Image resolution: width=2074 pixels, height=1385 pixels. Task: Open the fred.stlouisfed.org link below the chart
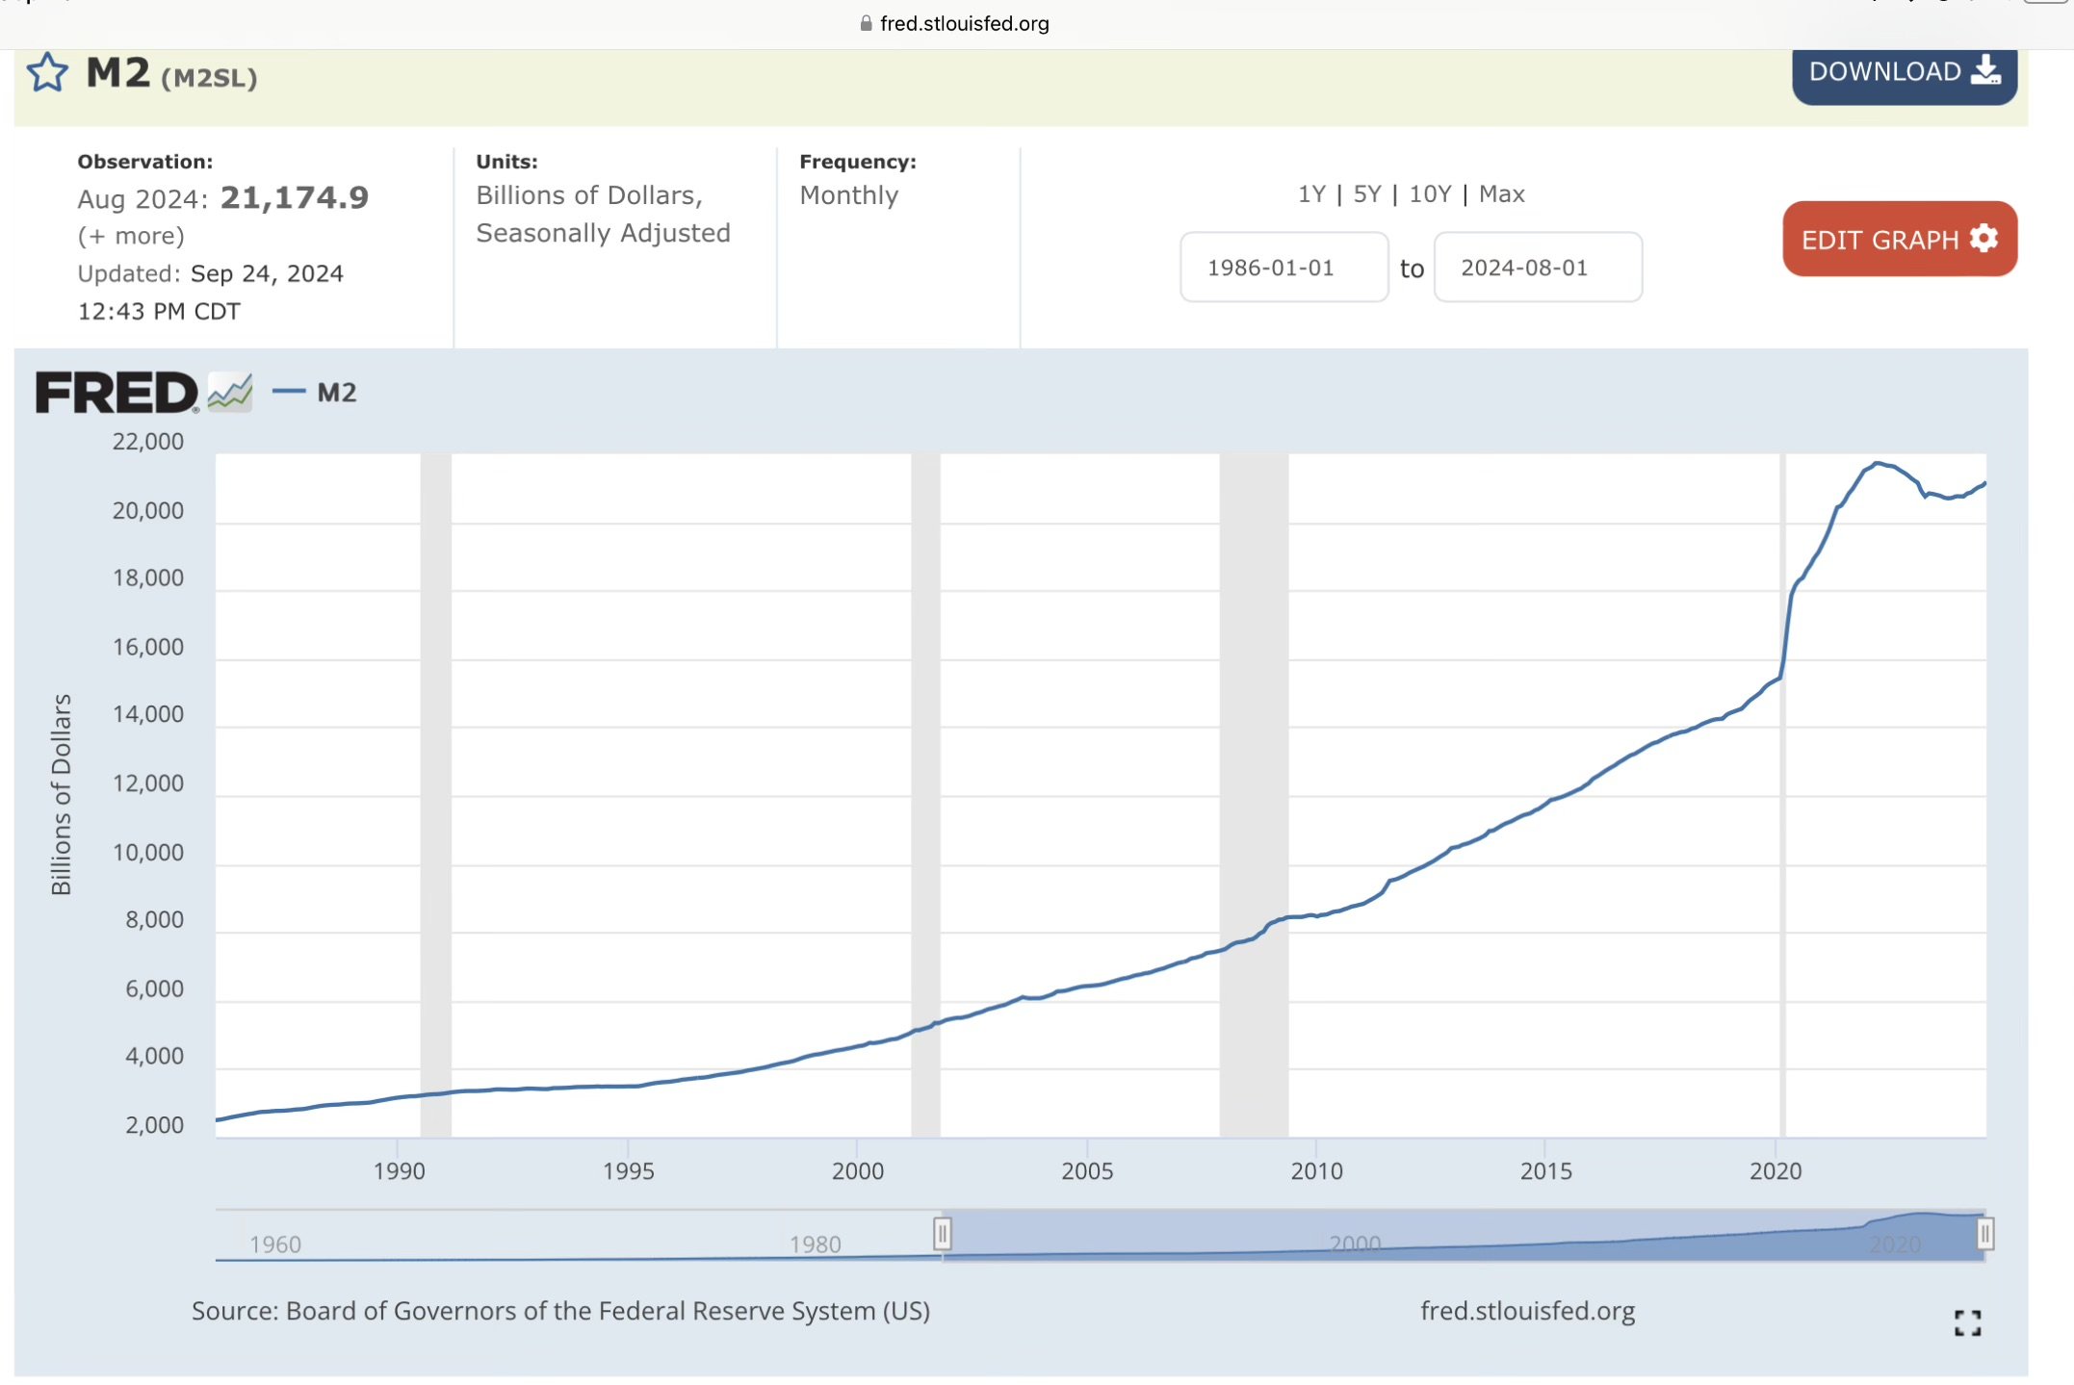coord(1527,1310)
